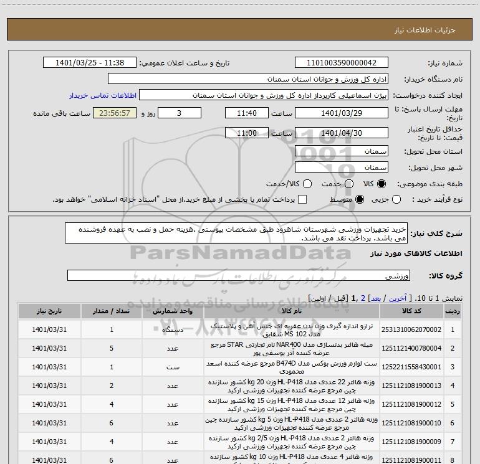Go to بعد page link

(376, 298)
